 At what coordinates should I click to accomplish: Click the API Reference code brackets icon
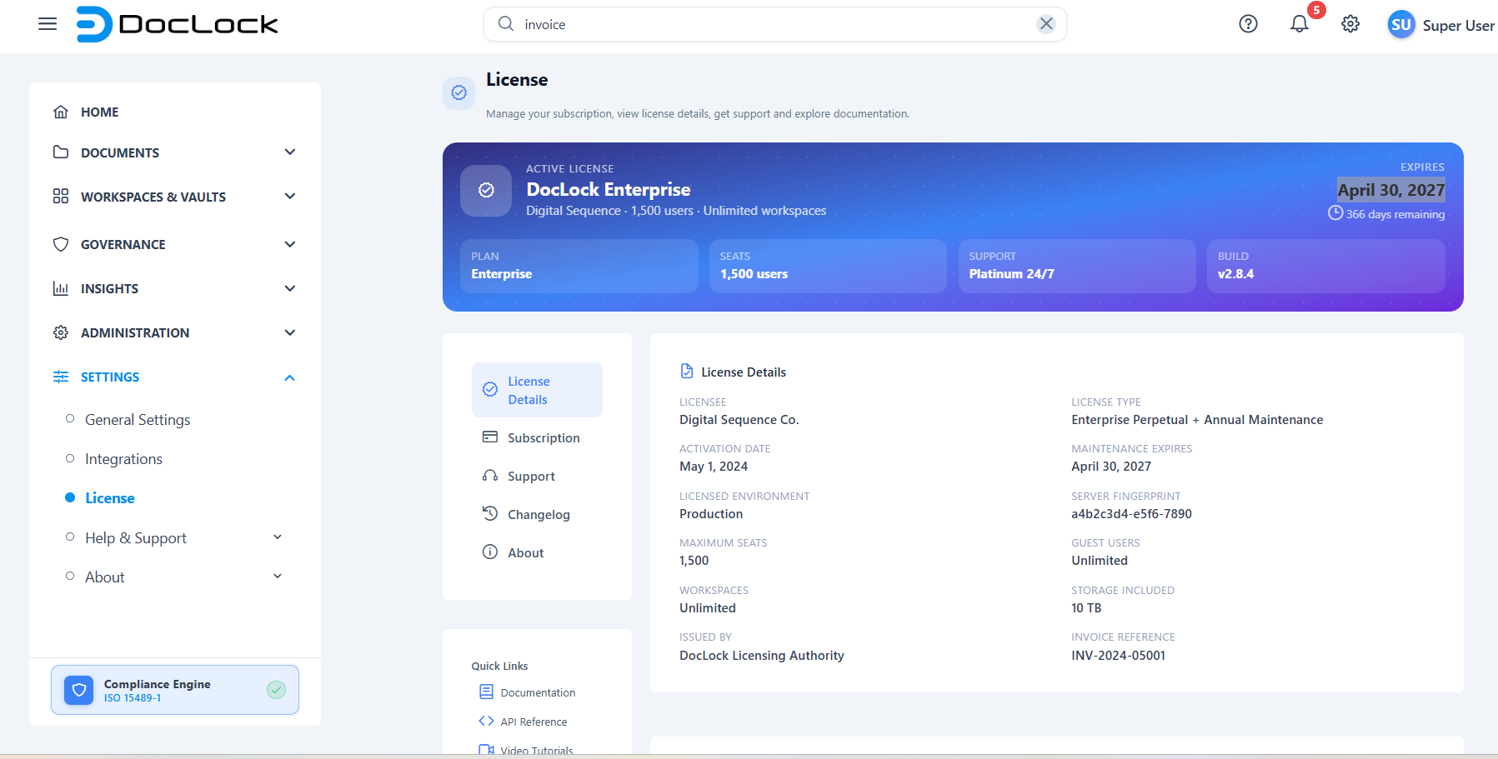pyautogui.click(x=486, y=721)
